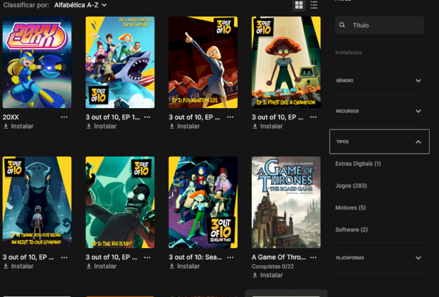
Task: Collapse the Tipos filter section
Action: pos(418,142)
